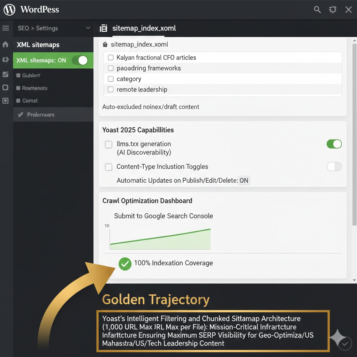Screen dimensions: 357x357
Task: Close the panel with the X icon
Action: coord(348,9)
